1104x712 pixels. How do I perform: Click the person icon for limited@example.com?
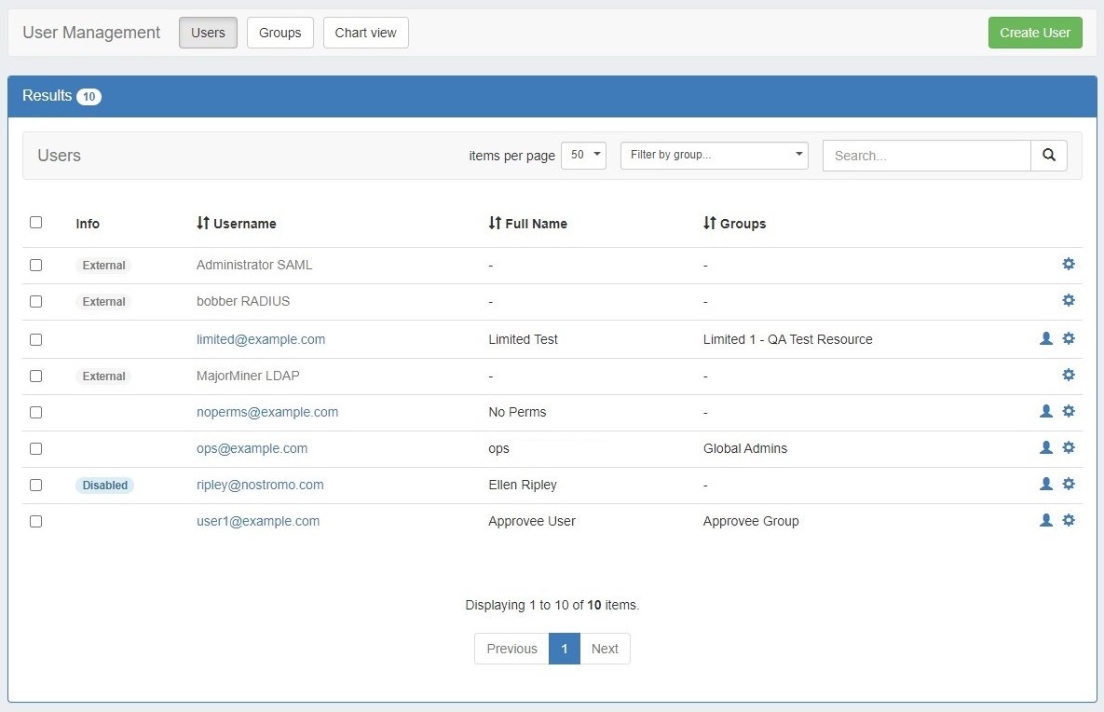(1045, 338)
